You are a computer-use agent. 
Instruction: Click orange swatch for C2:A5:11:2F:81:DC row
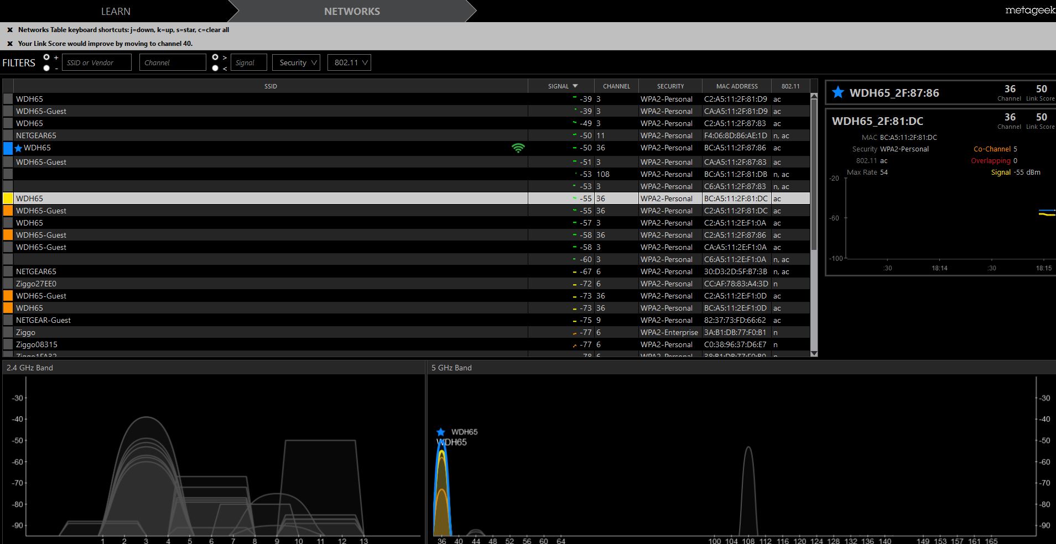pos(8,211)
